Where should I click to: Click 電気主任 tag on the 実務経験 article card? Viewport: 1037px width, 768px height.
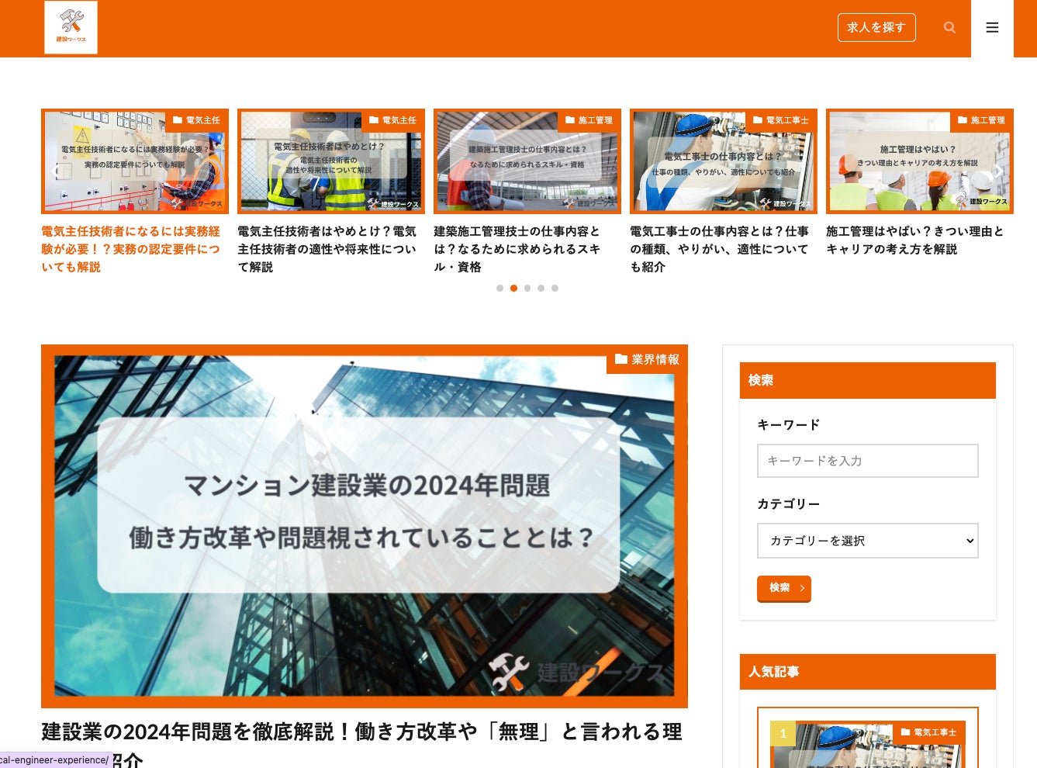(x=197, y=120)
